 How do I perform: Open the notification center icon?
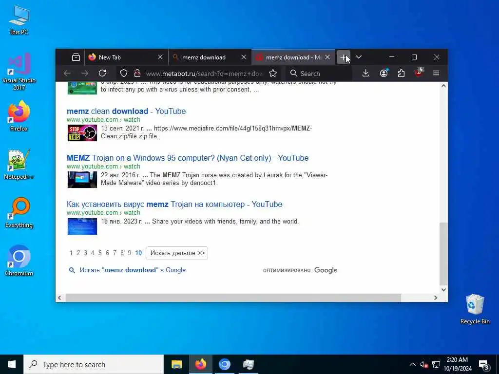point(484,365)
